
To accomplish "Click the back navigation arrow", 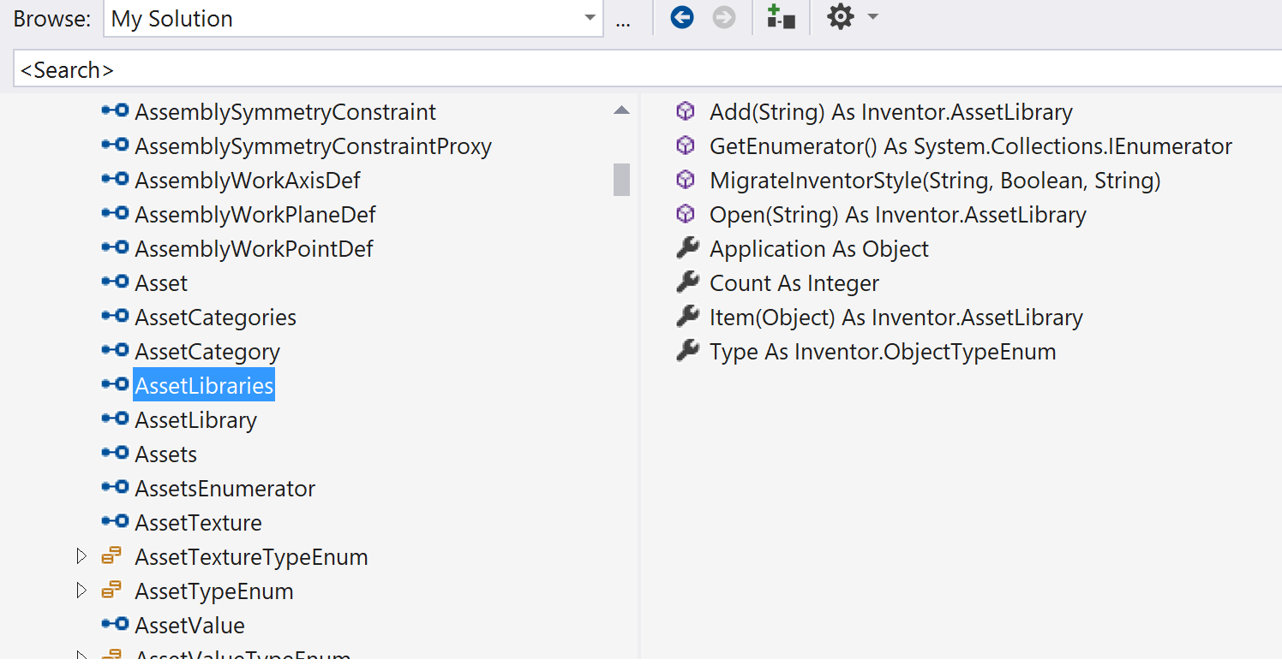I will click(x=681, y=17).
